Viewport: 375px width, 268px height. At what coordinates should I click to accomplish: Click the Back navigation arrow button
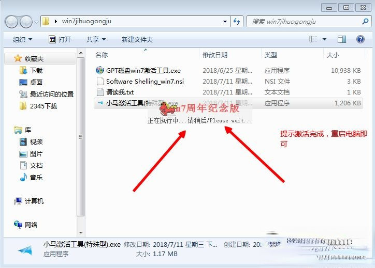point(11,22)
